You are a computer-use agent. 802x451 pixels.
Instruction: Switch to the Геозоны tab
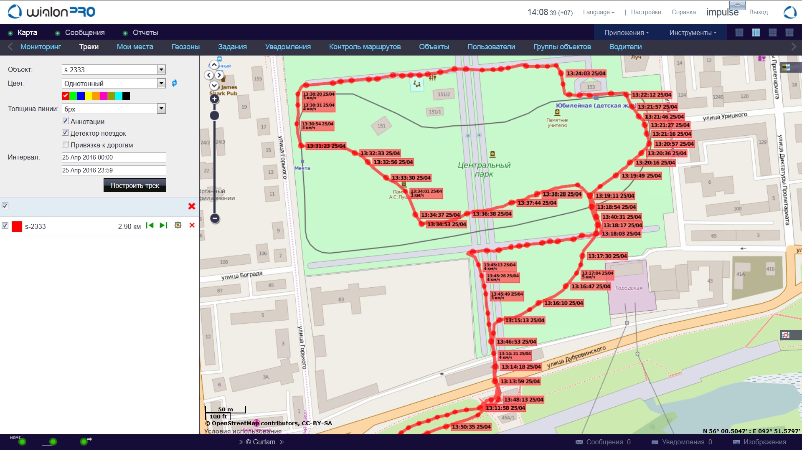click(185, 47)
